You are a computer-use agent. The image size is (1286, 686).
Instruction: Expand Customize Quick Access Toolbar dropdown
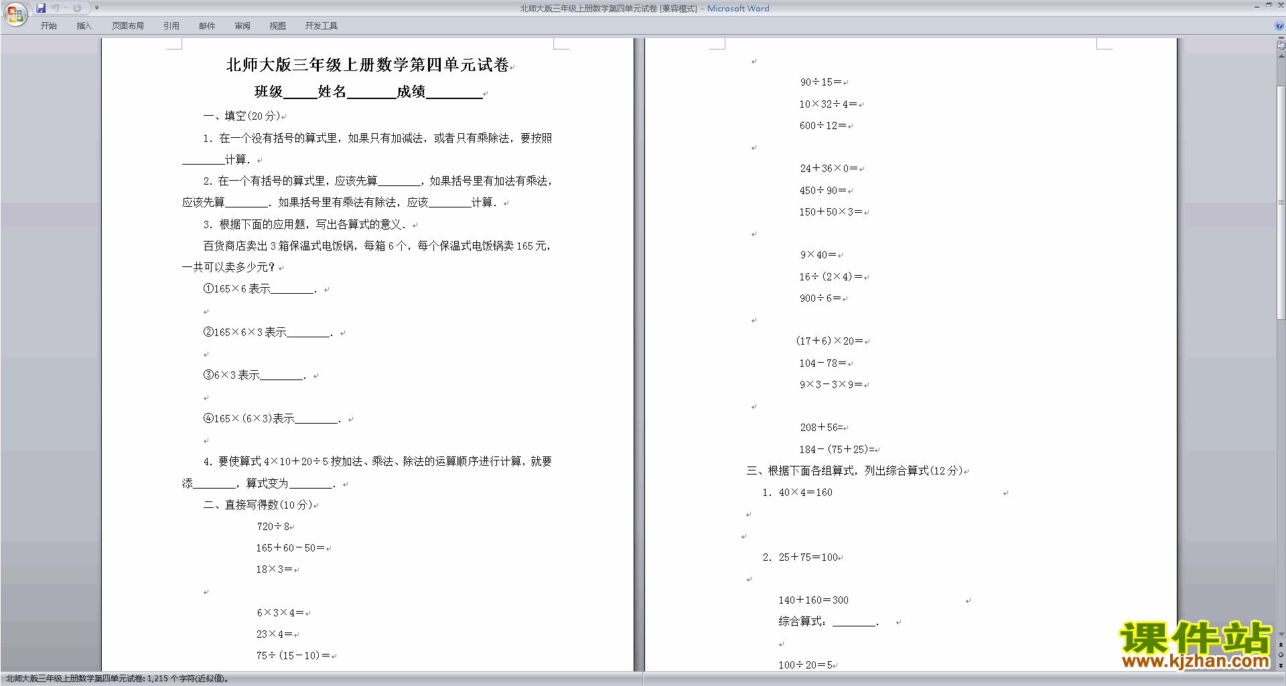click(x=96, y=8)
